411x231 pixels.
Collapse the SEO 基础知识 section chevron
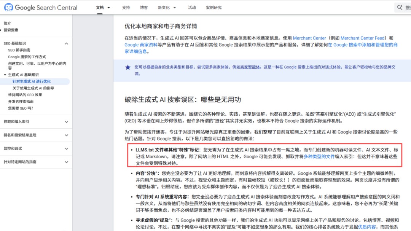coord(66,43)
